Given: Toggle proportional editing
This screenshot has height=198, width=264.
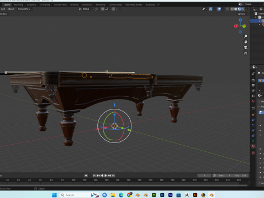Looking at the screenshot, I should click(113, 9).
